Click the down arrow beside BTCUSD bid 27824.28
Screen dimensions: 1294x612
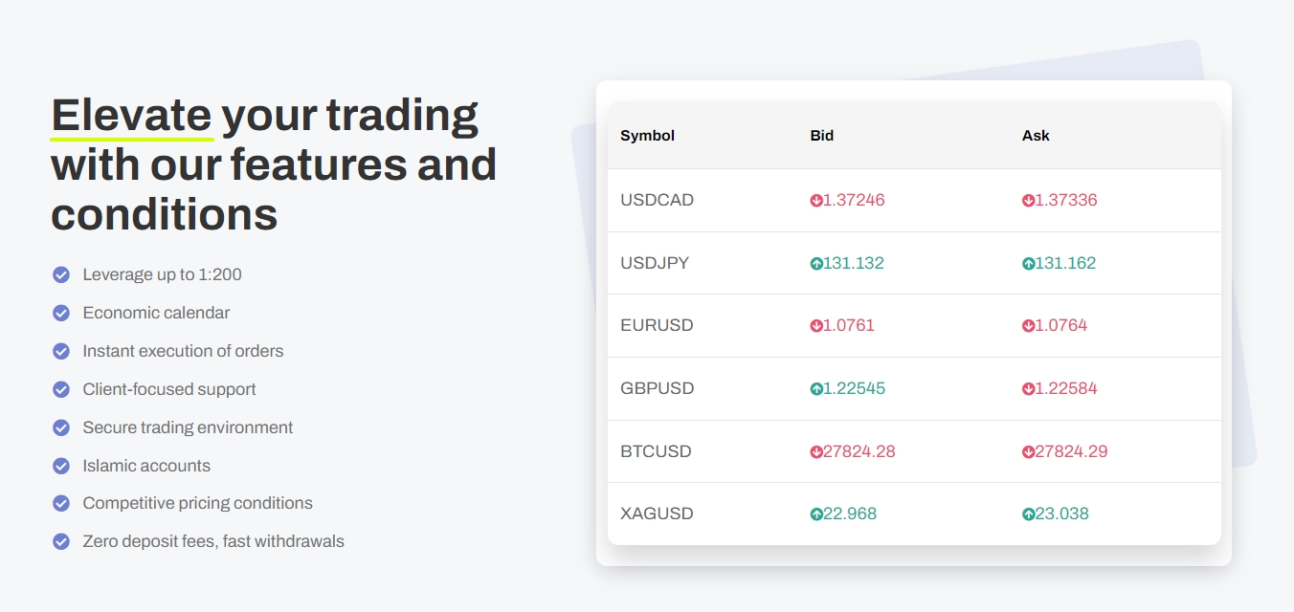click(816, 452)
